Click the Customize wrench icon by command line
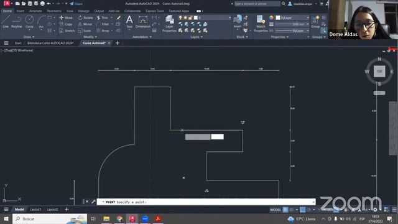 [93, 202]
